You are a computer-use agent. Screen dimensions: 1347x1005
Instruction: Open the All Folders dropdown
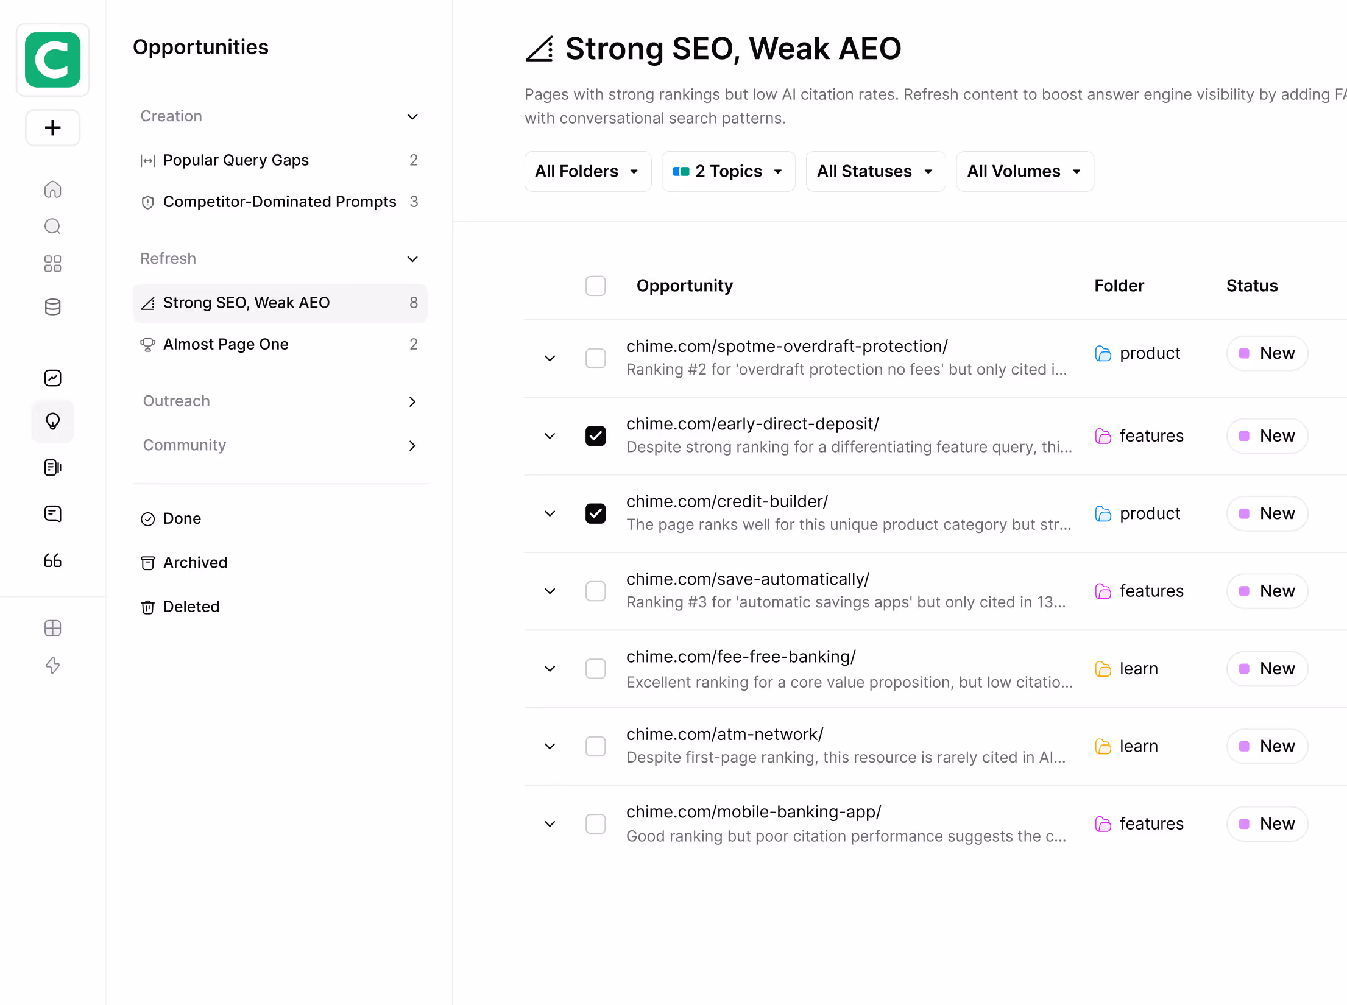(587, 172)
